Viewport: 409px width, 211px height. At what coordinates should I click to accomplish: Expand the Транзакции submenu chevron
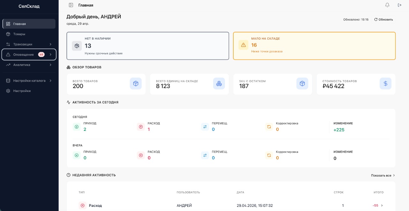click(x=50, y=44)
